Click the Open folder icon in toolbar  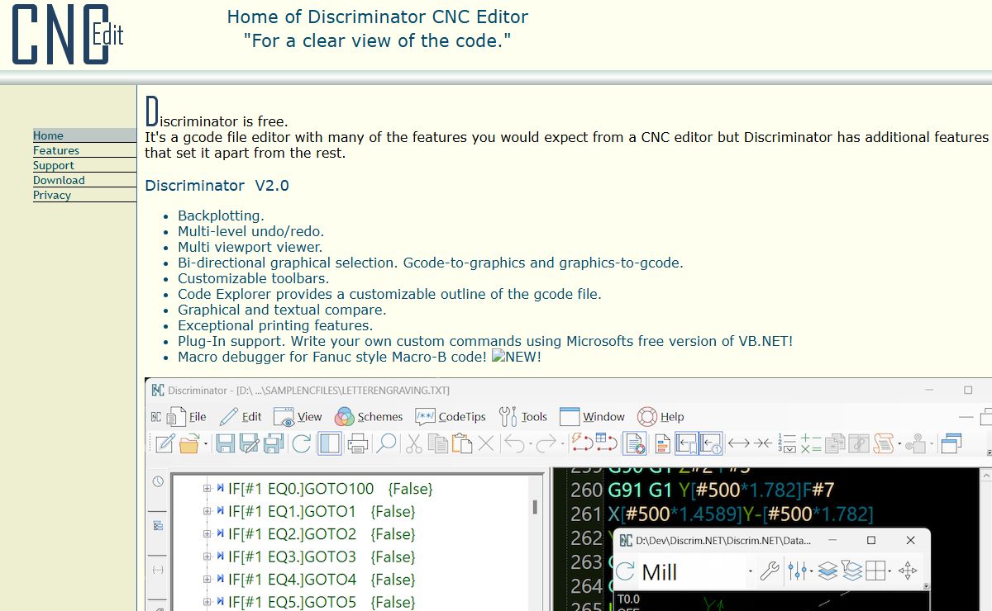(x=189, y=443)
